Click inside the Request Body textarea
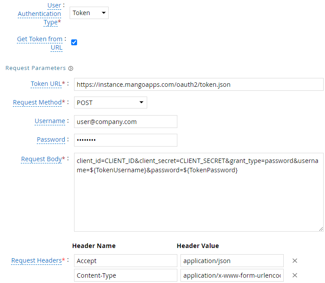This screenshot has height=283, width=325. pyautogui.click(x=199, y=192)
